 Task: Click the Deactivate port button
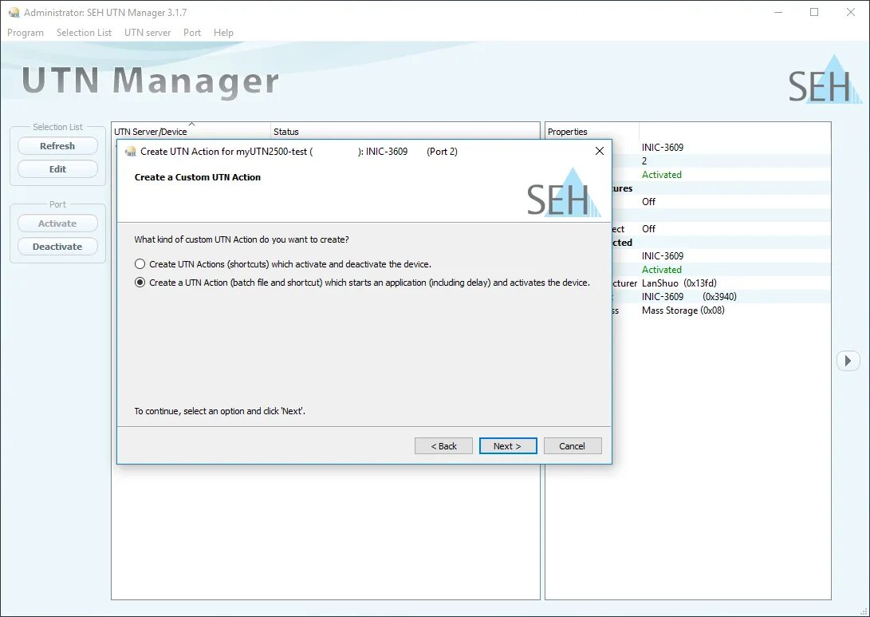(x=57, y=247)
